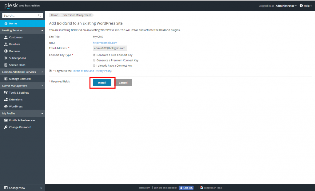Open Domains in the sidebar

pyautogui.click(x=22, y=51)
